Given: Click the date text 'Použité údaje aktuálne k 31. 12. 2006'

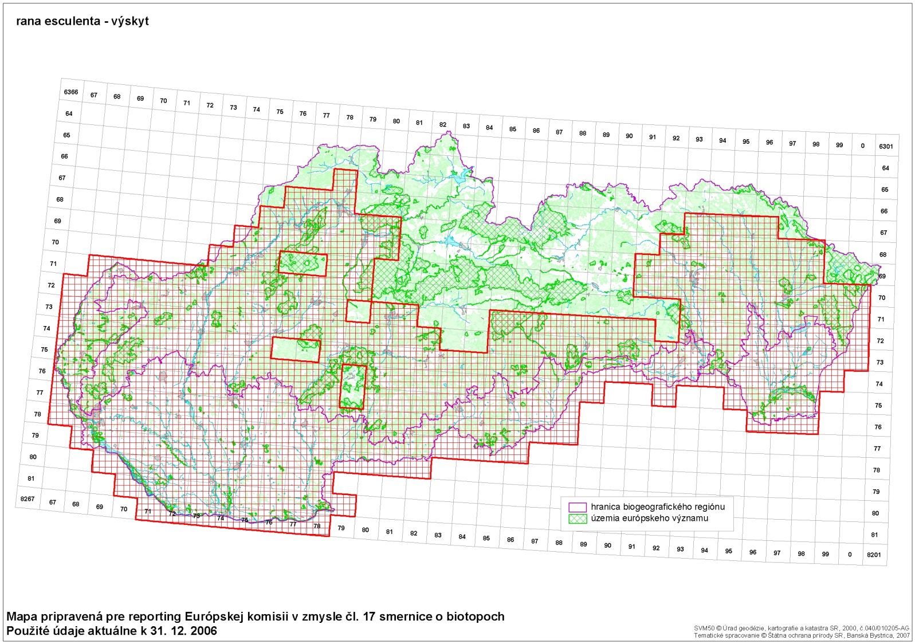Looking at the screenshot, I should click(112, 631).
